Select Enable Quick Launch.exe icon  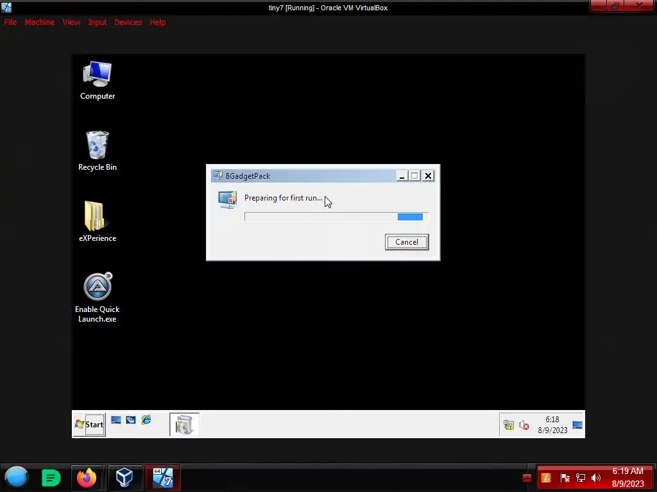click(x=98, y=297)
